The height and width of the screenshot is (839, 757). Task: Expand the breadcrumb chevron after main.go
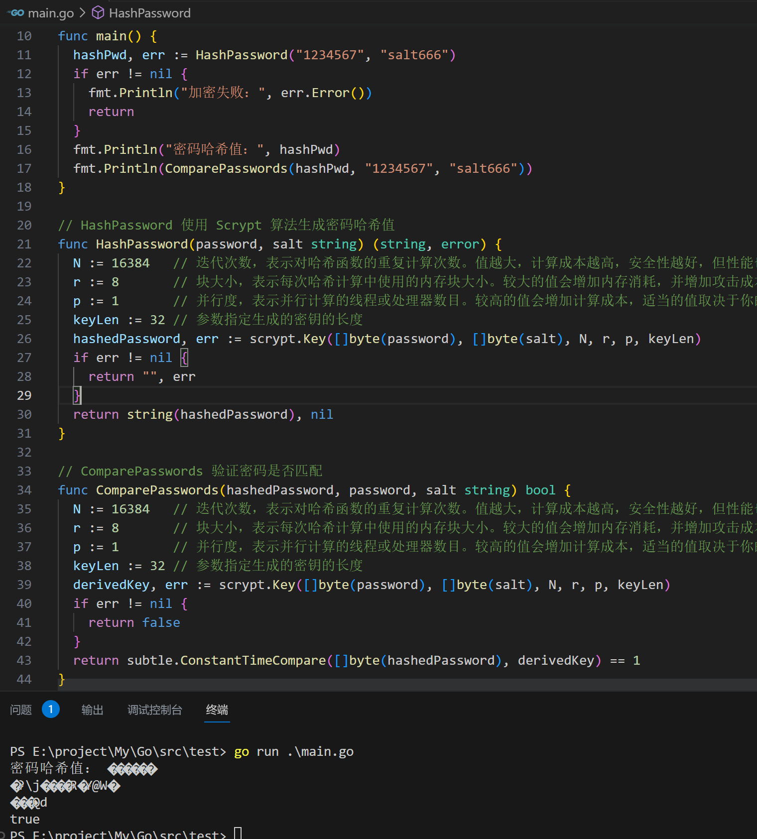coord(83,12)
